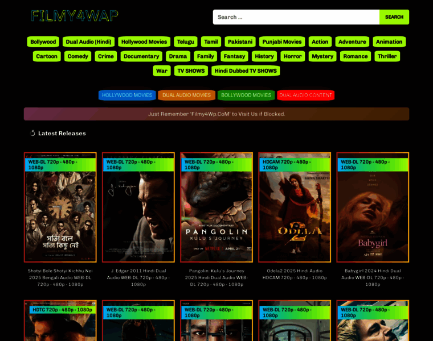Image resolution: width=433 pixels, height=341 pixels.
Task: Click the green SEARCH button
Action: click(394, 17)
